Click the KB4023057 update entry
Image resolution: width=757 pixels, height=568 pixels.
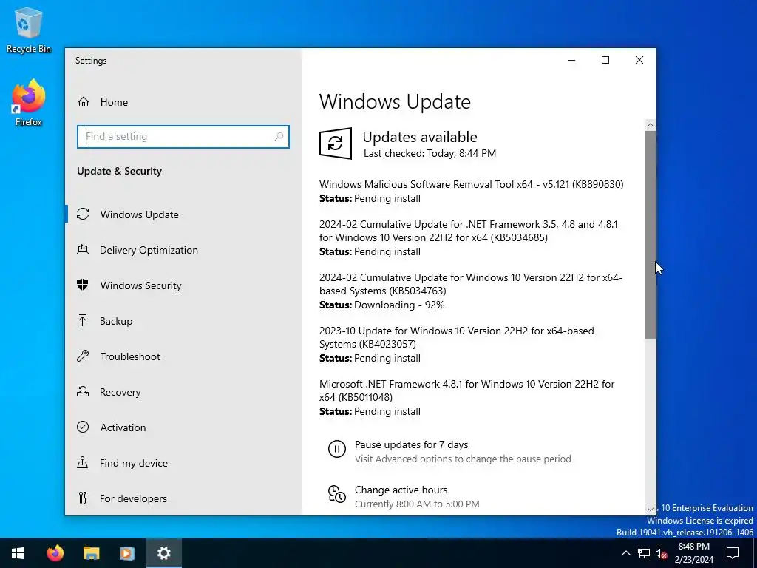[457, 345]
